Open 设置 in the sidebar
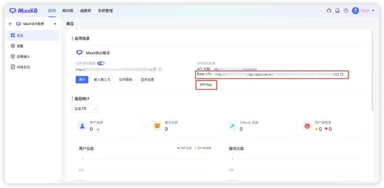Screen dimensions: 384x188 (32, 46)
